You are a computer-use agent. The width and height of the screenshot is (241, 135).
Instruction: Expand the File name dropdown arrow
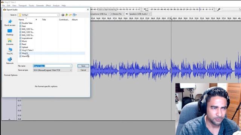pos(71,66)
